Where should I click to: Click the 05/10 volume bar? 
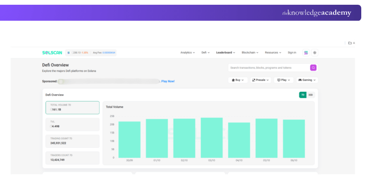pyautogui.click(x=267, y=138)
